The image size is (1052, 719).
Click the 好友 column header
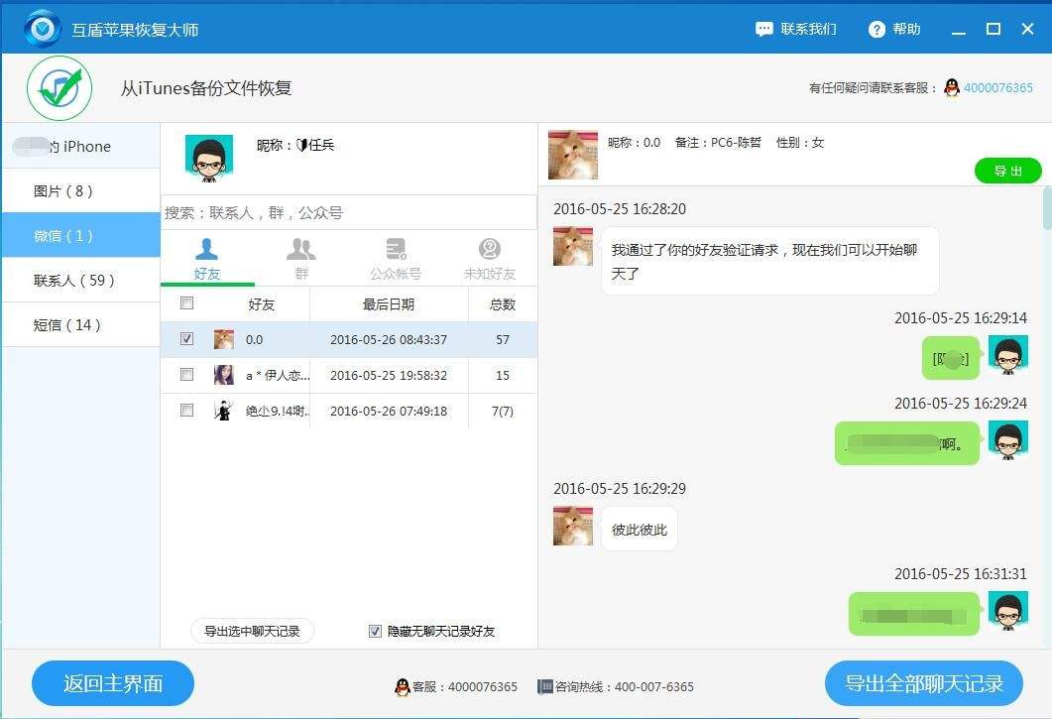pos(262,304)
